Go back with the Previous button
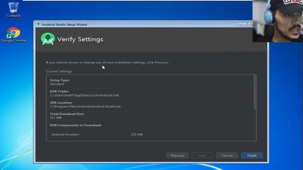The height and width of the screenshot is (170, 303). (x=178, y=155)
